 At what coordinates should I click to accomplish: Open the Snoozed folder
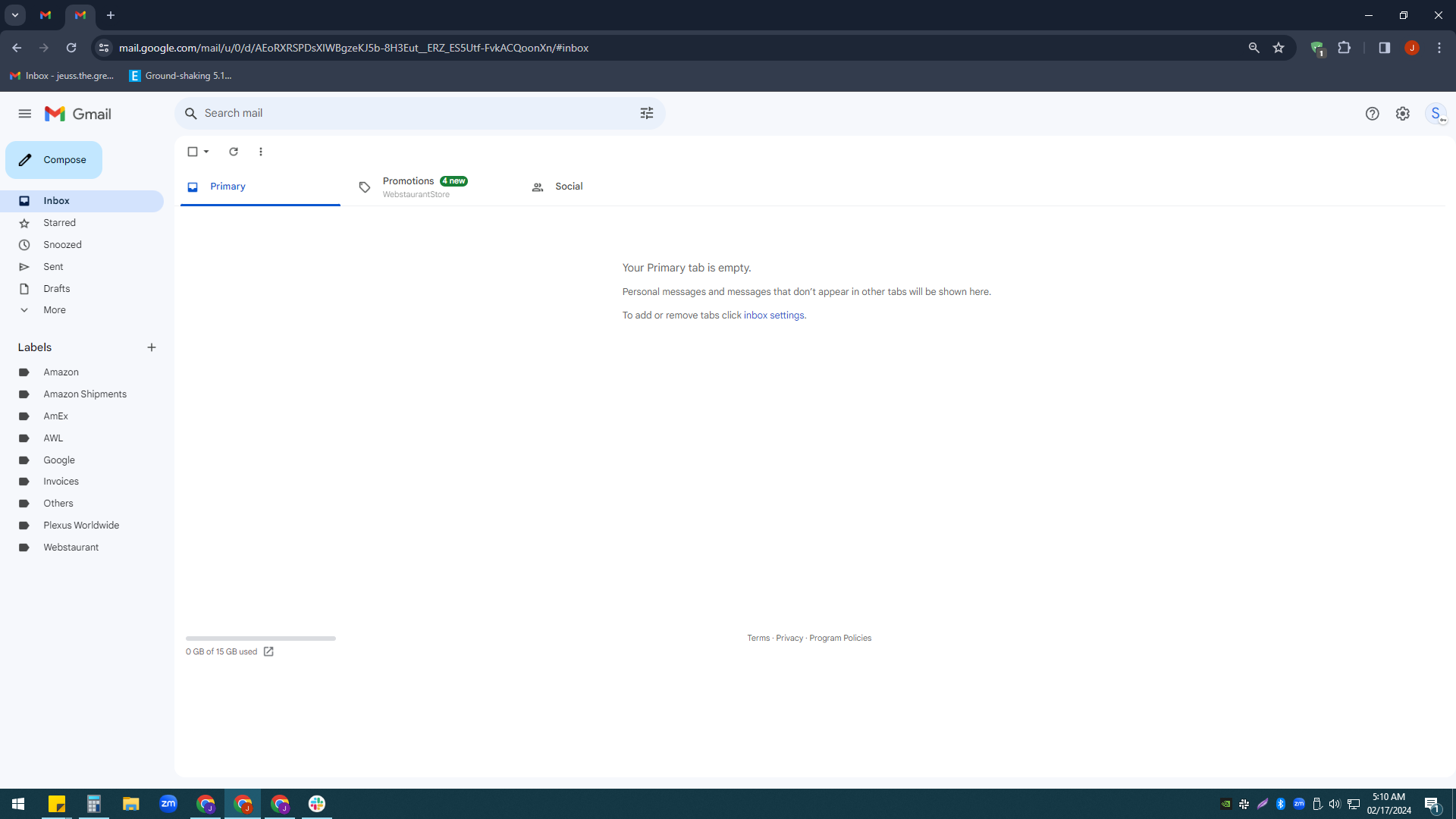click(x=82, y=245)
